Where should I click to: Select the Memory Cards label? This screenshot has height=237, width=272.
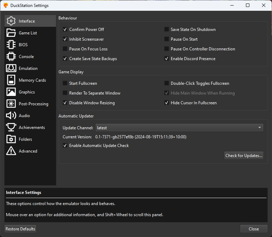coord(32,80)
